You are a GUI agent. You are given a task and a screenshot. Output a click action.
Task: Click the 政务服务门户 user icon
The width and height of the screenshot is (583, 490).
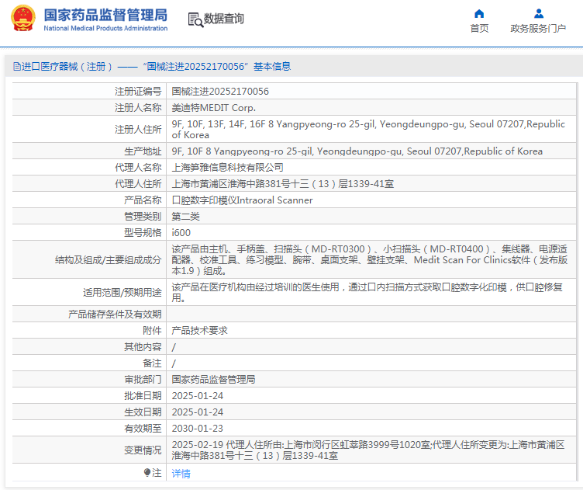tap(538, 14)
